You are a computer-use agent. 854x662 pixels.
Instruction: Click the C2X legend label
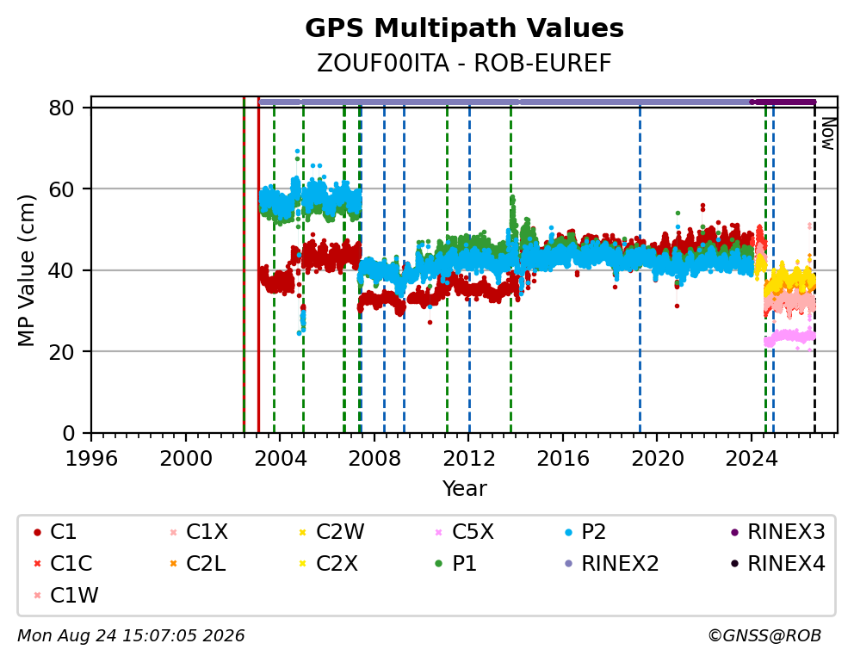(x=337, y=564)
